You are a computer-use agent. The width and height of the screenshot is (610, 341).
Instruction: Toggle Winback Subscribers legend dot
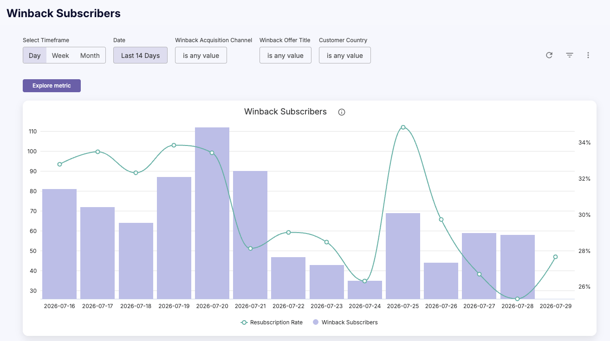[316, 322]
